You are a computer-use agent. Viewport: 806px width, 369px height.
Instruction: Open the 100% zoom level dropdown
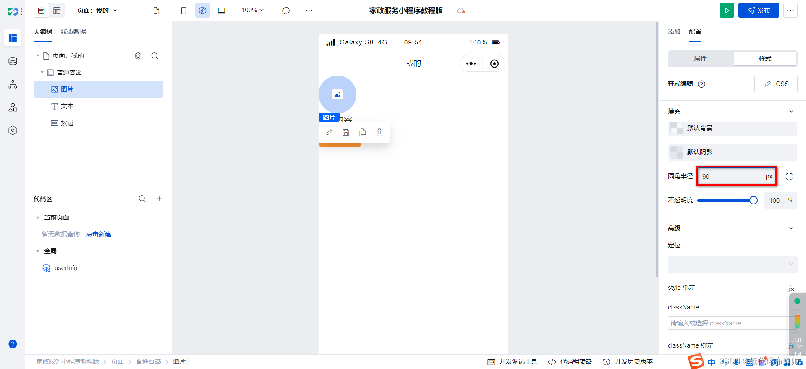pyautogui.click(x=252, y=10)
